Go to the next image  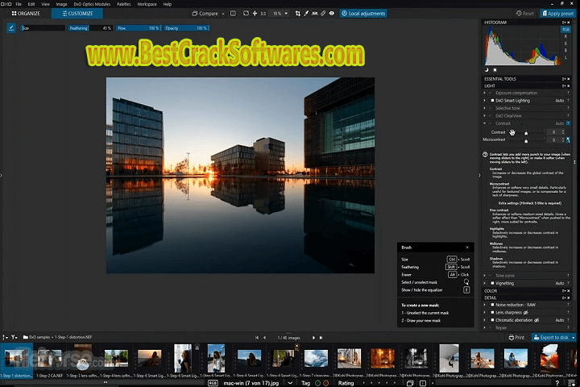[313, 337]
